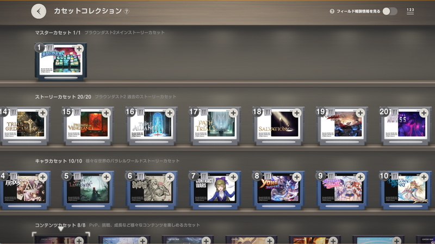Select the Path of Trials cassette
The width and height of the screenshot is (435, 244).
pos(215,126)
